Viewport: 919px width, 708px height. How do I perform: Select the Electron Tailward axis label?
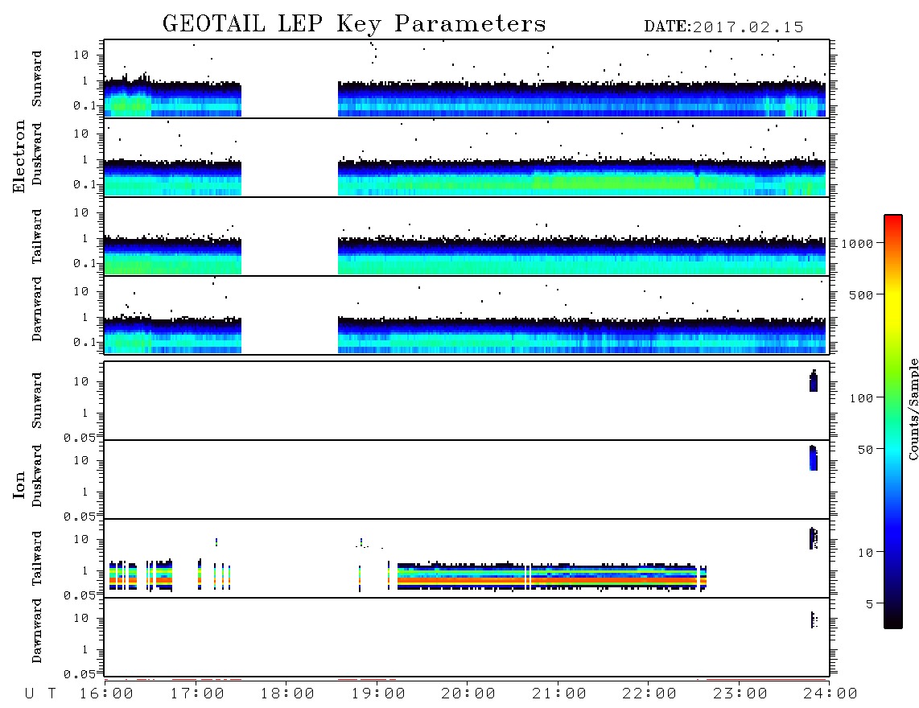37,237
